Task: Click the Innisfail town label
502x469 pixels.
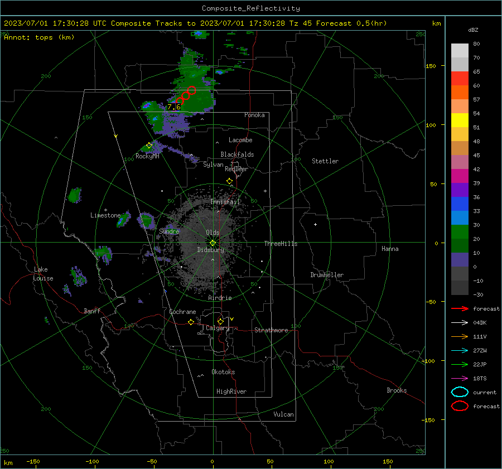Action: pos(225,202)
